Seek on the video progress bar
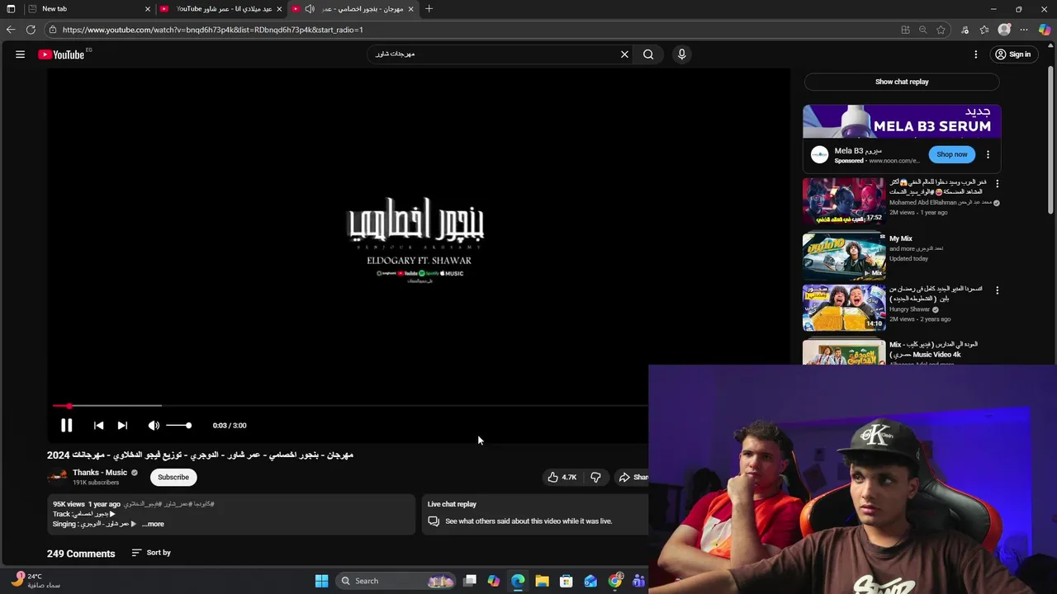Screen dimensions: 1057x594 (x=350, y=406)
